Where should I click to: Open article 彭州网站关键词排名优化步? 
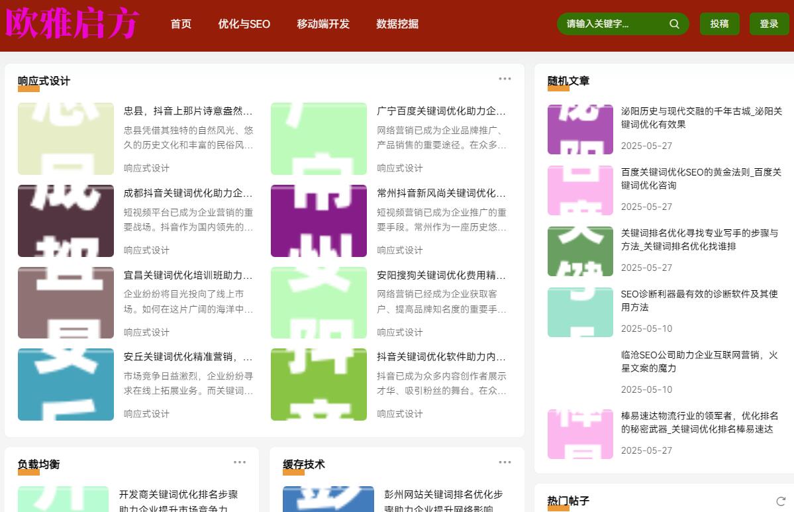point(444,501)
